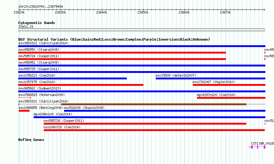Select the esv1988855 (Bentley2008) label
The image size is (274, 164).
41,108
